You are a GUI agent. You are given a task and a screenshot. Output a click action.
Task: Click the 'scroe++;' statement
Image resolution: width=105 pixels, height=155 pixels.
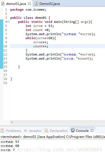pyautogui.click(x=41, y=42)
